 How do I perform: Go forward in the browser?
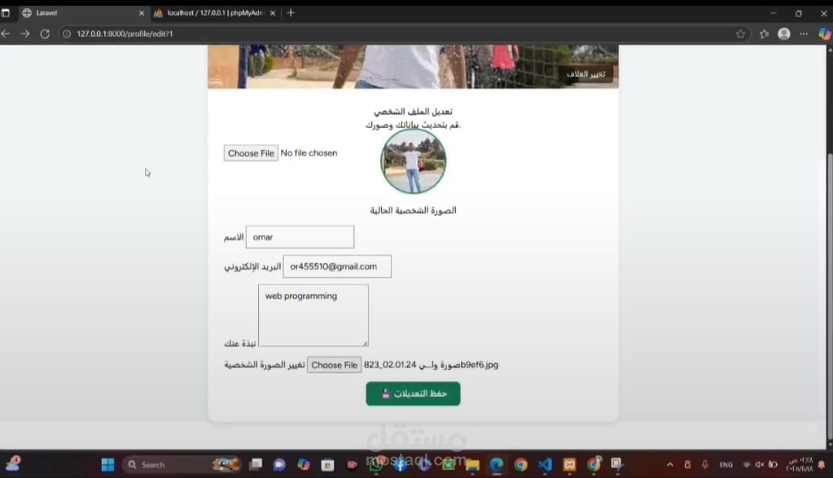coord(25,33)
